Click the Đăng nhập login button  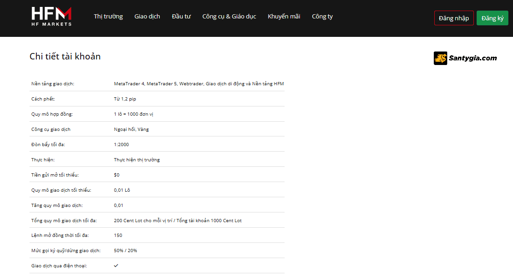(454, 18)
